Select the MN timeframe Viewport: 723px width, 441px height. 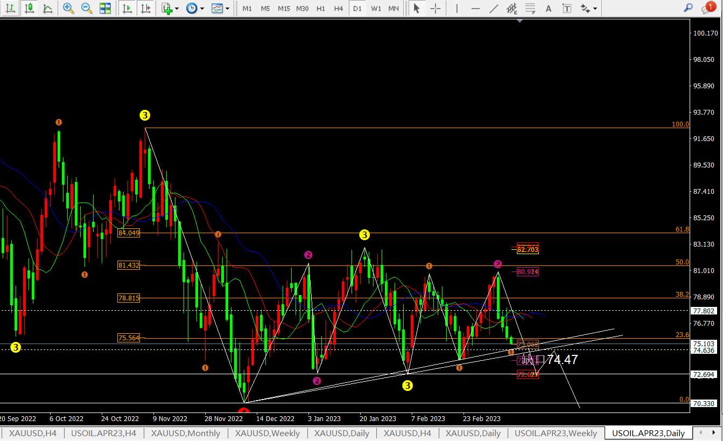(x=394, y=9)
